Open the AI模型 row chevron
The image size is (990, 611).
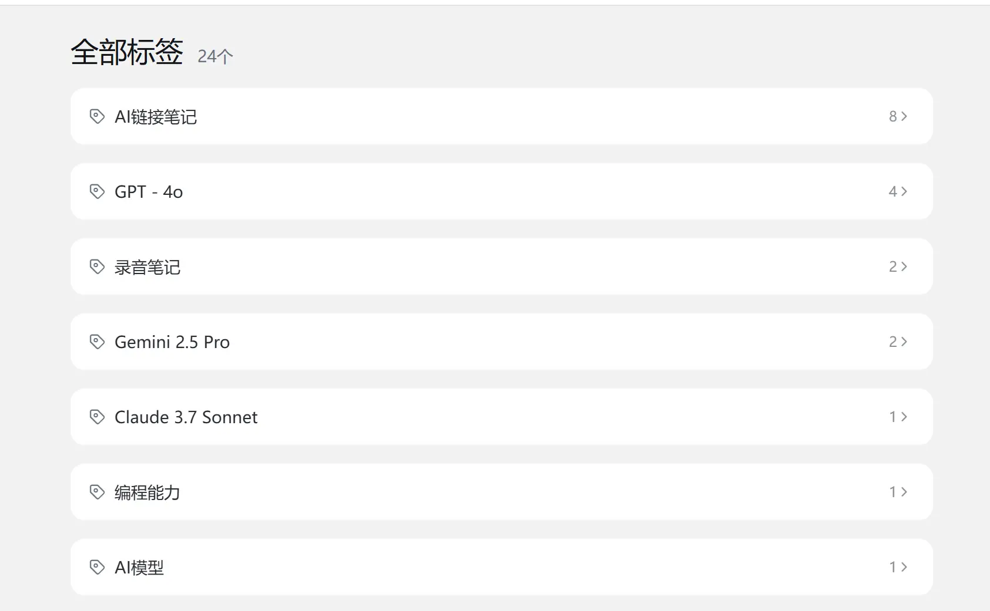point(904,567)
